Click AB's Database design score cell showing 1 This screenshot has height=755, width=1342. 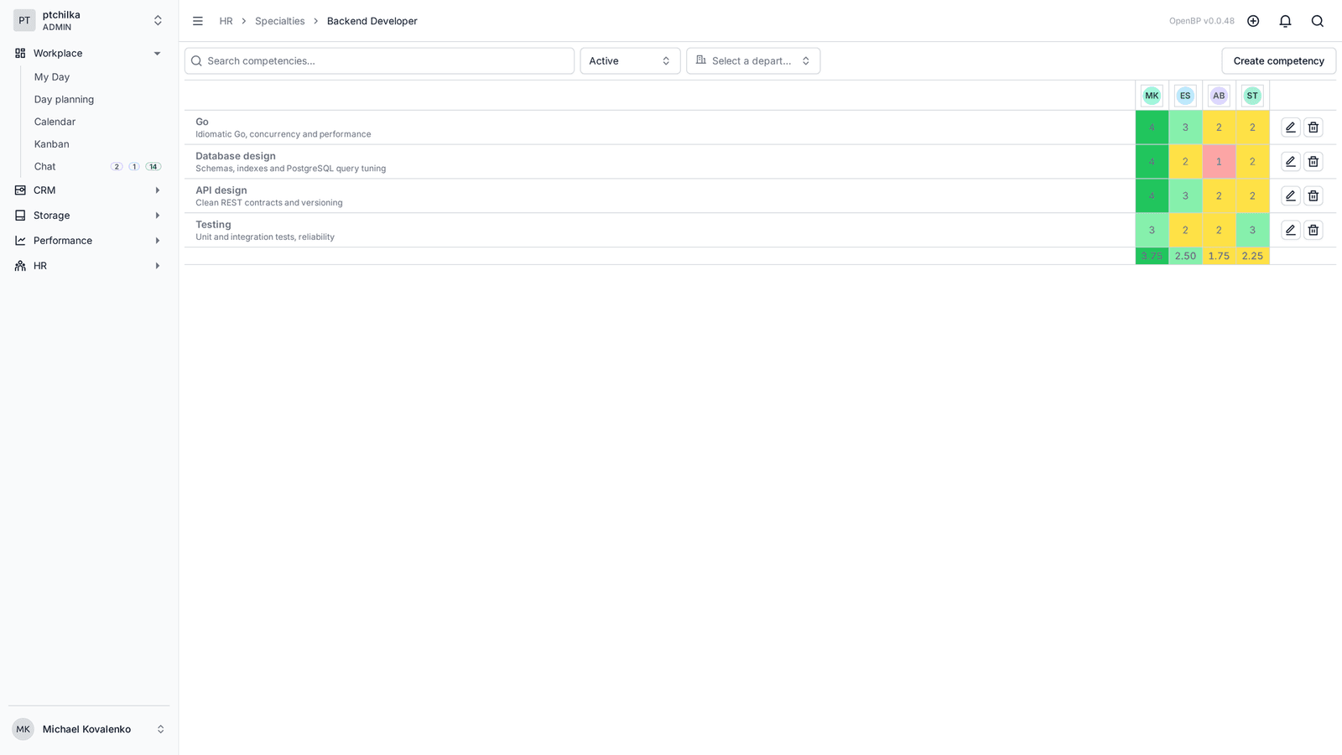pyautogui.click(x=1219, y=162)
